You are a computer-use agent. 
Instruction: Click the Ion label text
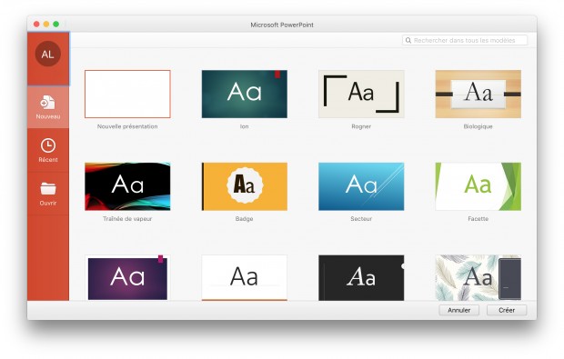(x=244, y=126)
